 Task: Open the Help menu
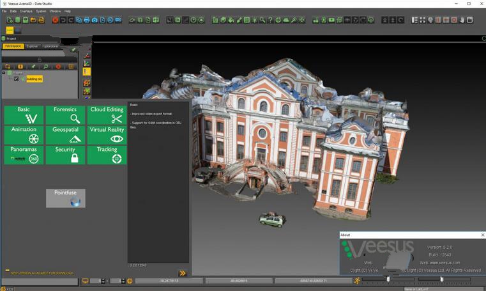(68, 11)
